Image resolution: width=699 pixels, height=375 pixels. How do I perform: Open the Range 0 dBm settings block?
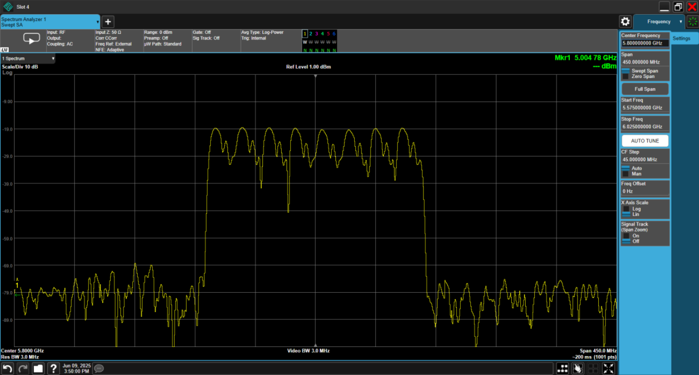[167, 41]
